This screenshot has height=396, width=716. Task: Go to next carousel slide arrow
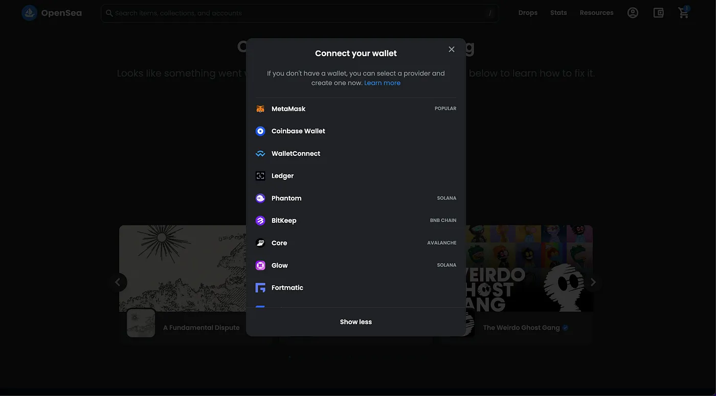click(x=593, y=282)
